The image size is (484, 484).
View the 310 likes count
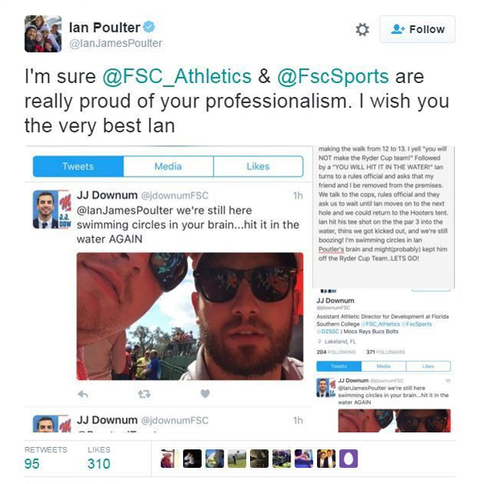tap(98, 464)
